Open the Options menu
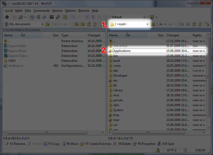 pos(70,11)
